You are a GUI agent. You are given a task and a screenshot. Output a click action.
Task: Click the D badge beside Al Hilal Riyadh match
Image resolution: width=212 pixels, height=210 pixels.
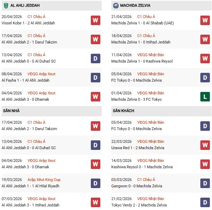tap(95, 183)
